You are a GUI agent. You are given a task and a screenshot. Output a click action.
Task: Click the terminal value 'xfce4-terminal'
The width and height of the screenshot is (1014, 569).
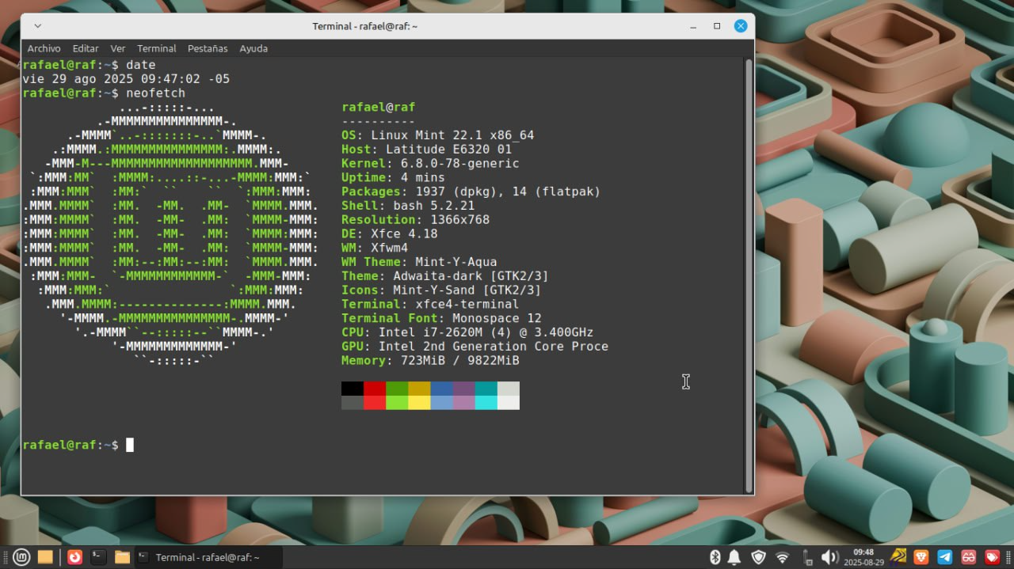467,304
